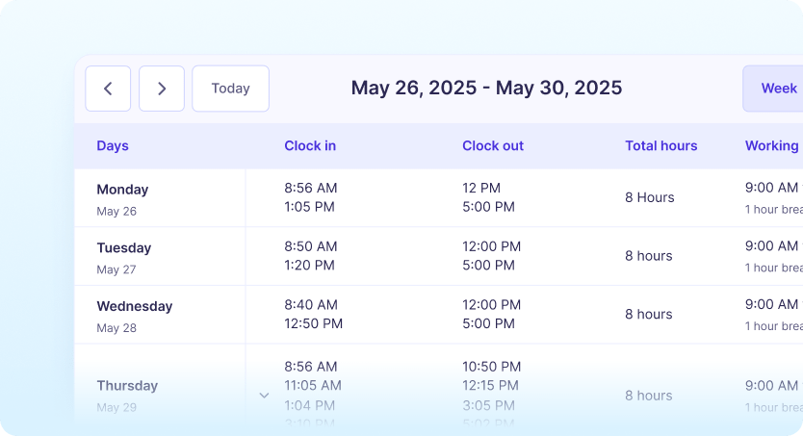
Task: Sort by the Days column header
Action: 113,146
